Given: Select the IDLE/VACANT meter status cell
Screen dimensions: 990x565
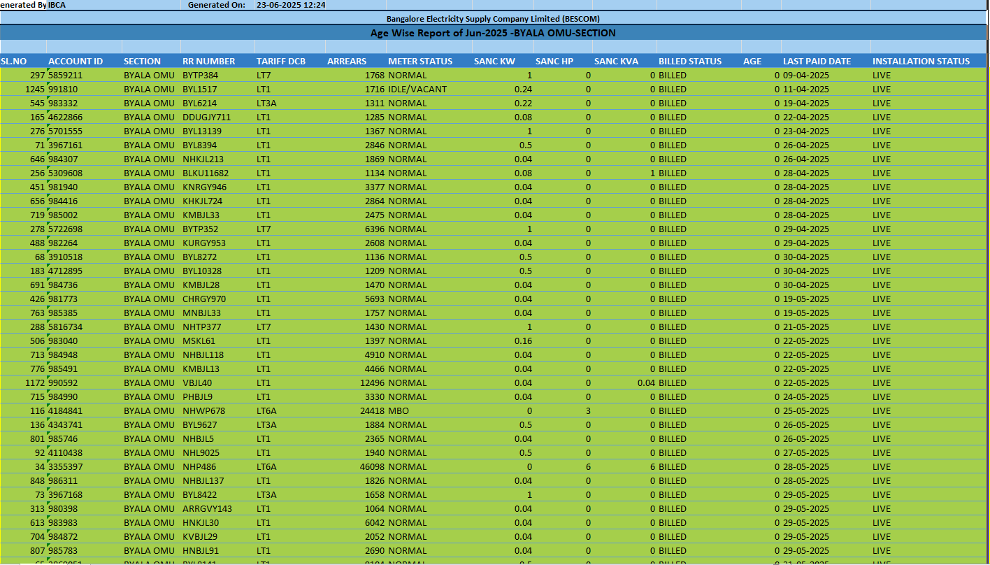Looking at the screenshot, I should 429,89.
